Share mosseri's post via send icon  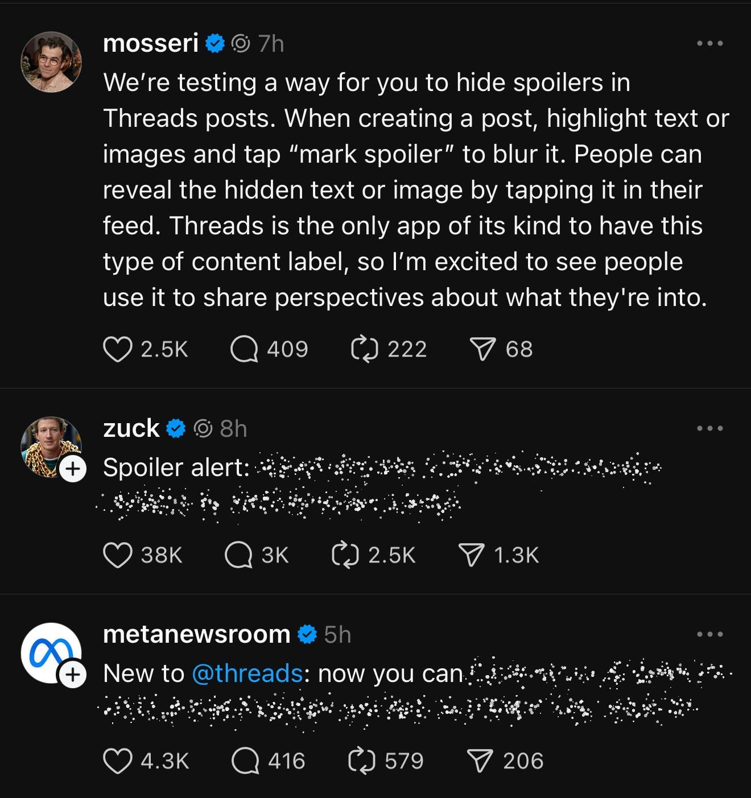[482, 349]
